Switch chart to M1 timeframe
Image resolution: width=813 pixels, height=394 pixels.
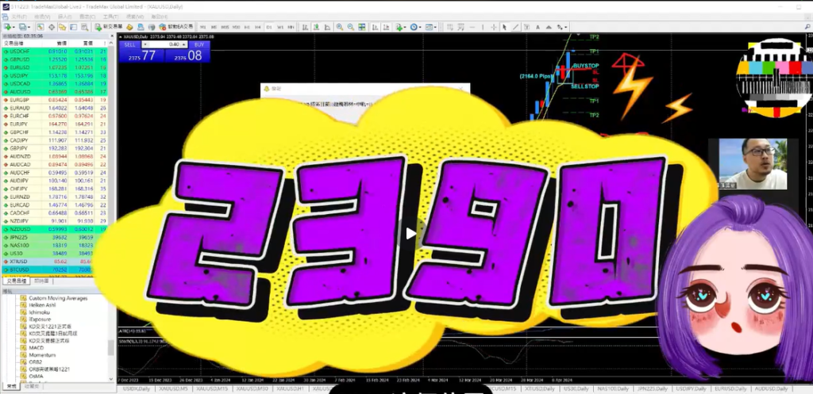pyautogui.click(x=202, y=27)
